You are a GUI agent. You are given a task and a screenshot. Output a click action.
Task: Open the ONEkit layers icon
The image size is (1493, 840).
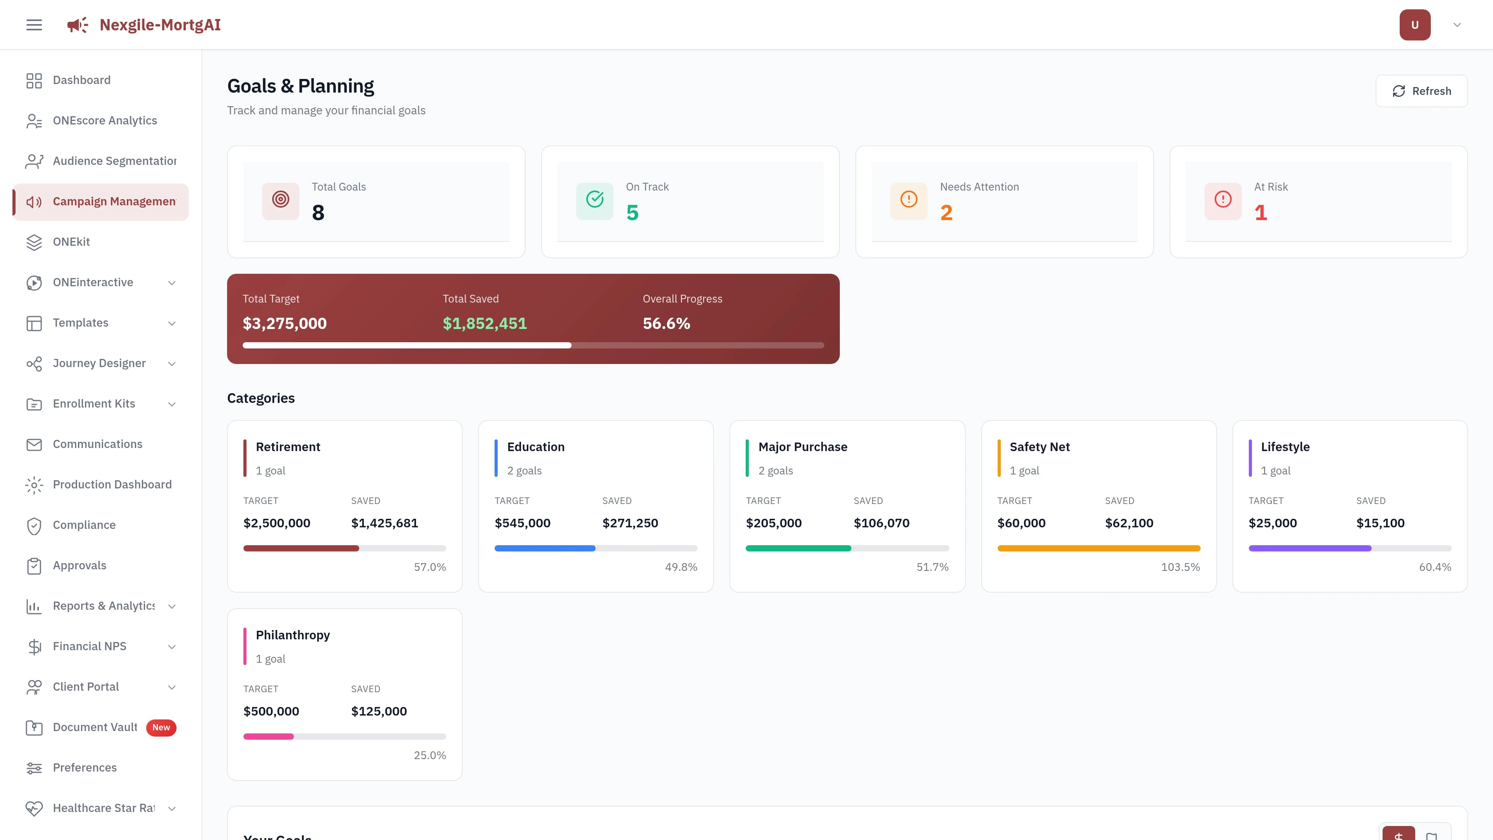(x=33, y=242)
